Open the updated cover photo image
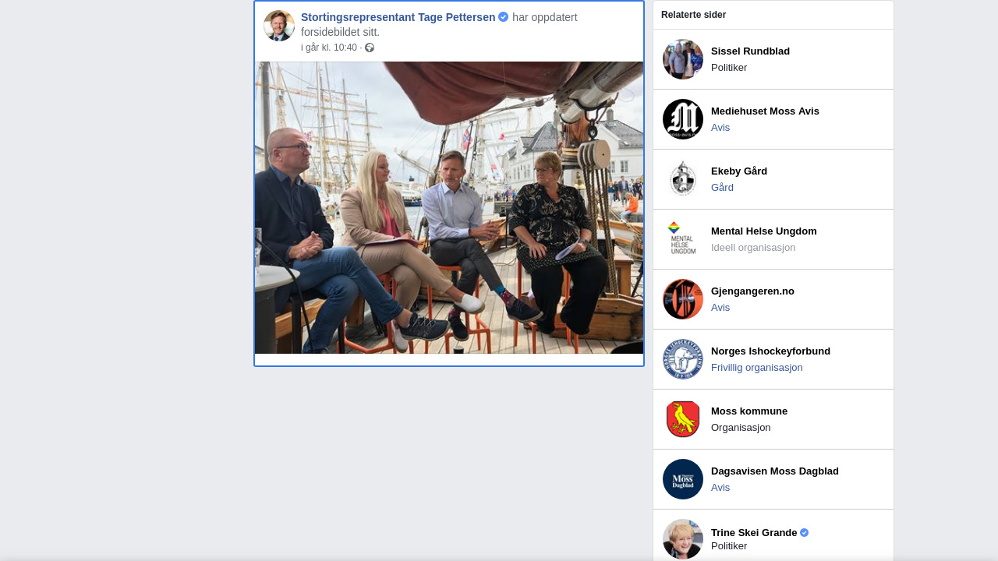This screenshot has width=998, height=561. point(449,207)
